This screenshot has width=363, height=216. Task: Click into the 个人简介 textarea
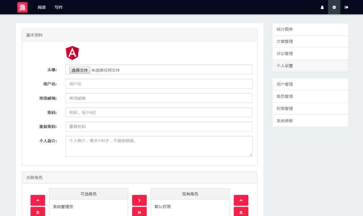(x=159, y=146)
